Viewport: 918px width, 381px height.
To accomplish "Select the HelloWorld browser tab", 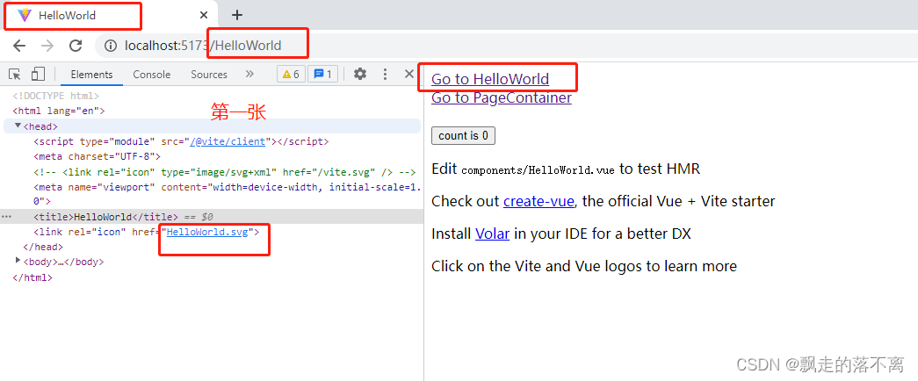I will point(108,16).
